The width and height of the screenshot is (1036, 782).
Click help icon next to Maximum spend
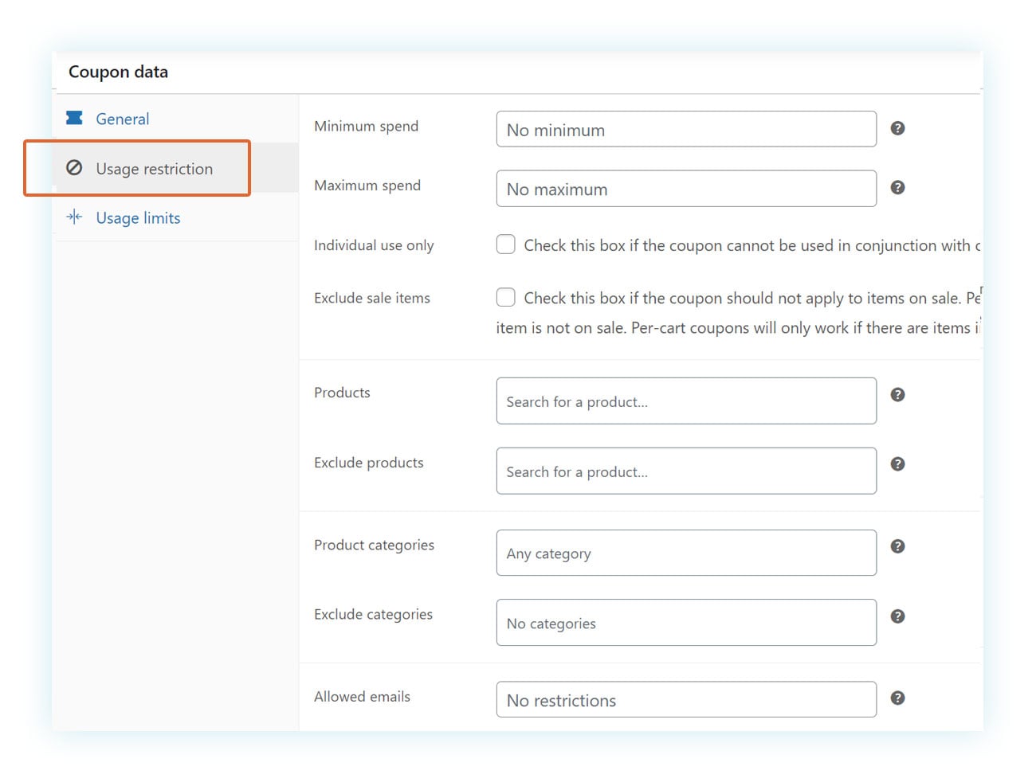[897, 187]
